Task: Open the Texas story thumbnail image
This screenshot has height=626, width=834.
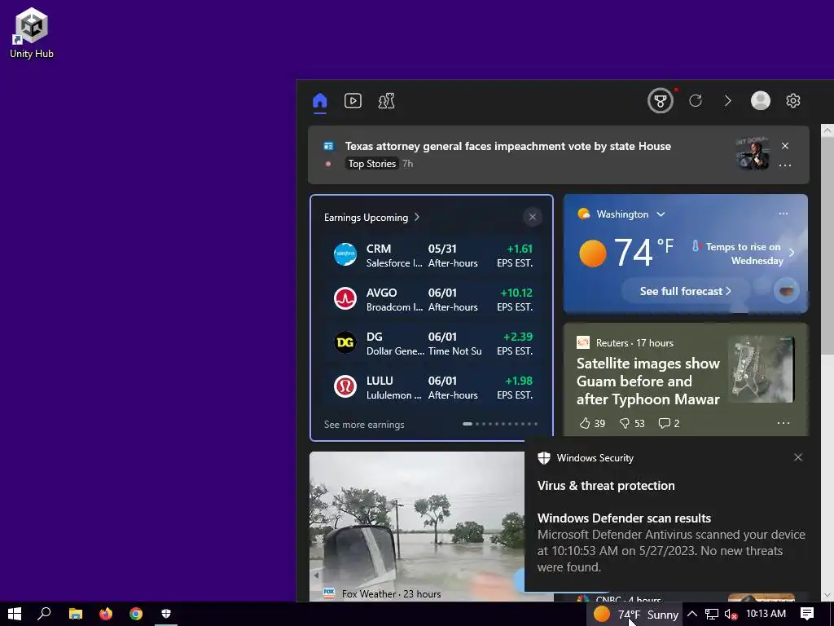Action: point(753,153)
